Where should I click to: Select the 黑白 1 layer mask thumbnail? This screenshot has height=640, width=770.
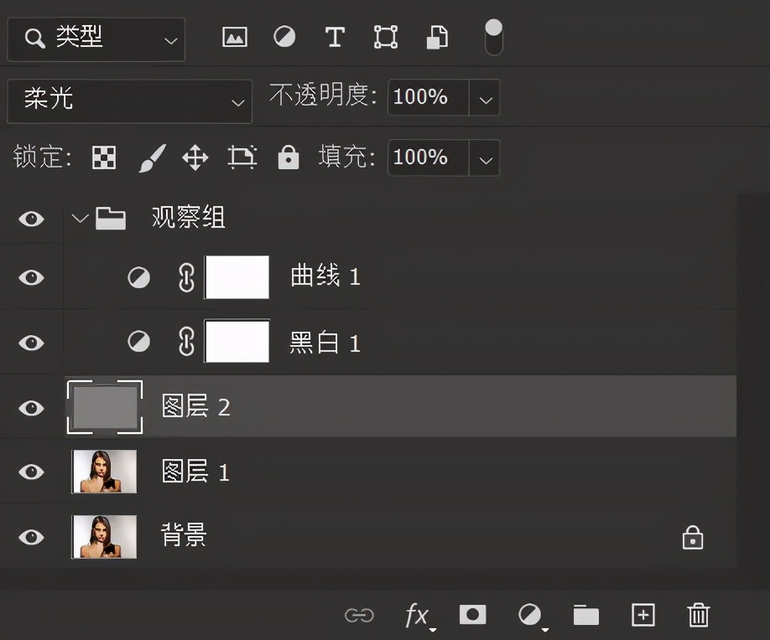(x=237, y=341)
